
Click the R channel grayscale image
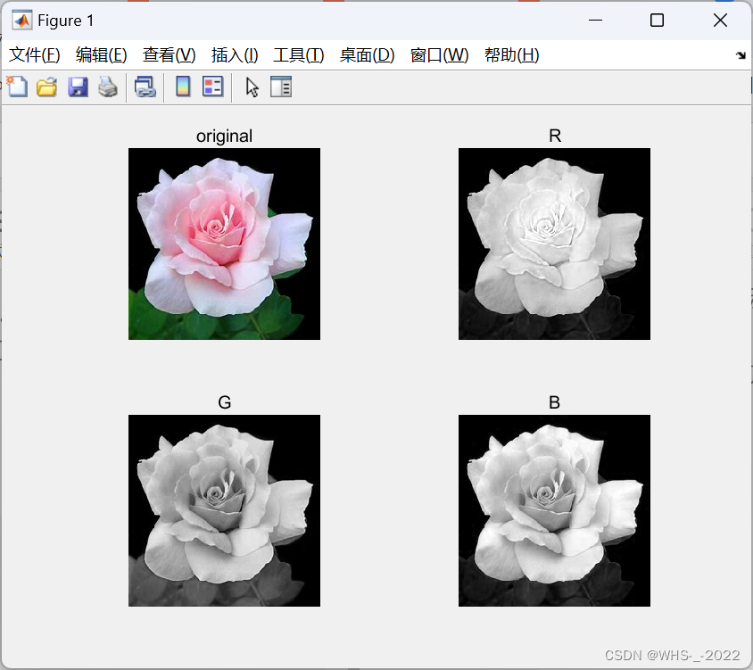[554, 244]
